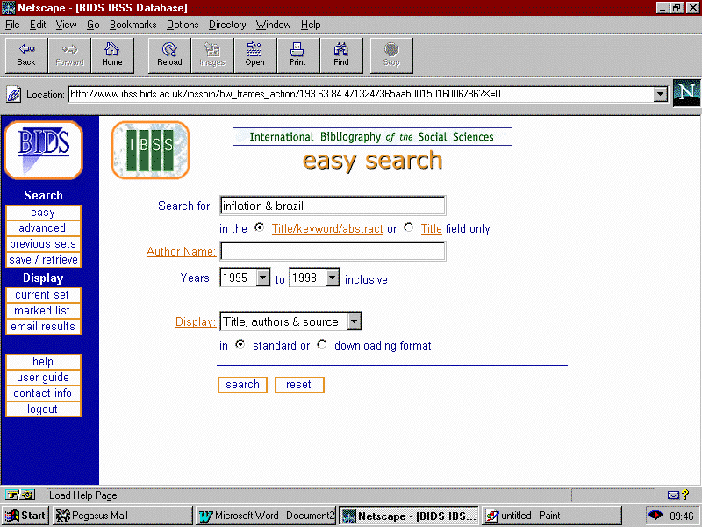The height and width of the screenshot is (527, 702).
Task: Open the marked list link
Action: coord(43,311)
